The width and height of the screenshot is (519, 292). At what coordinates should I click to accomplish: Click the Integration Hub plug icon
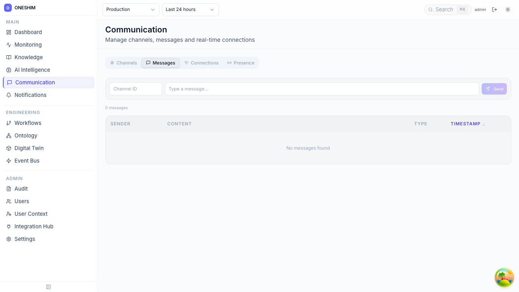point(9,227)
